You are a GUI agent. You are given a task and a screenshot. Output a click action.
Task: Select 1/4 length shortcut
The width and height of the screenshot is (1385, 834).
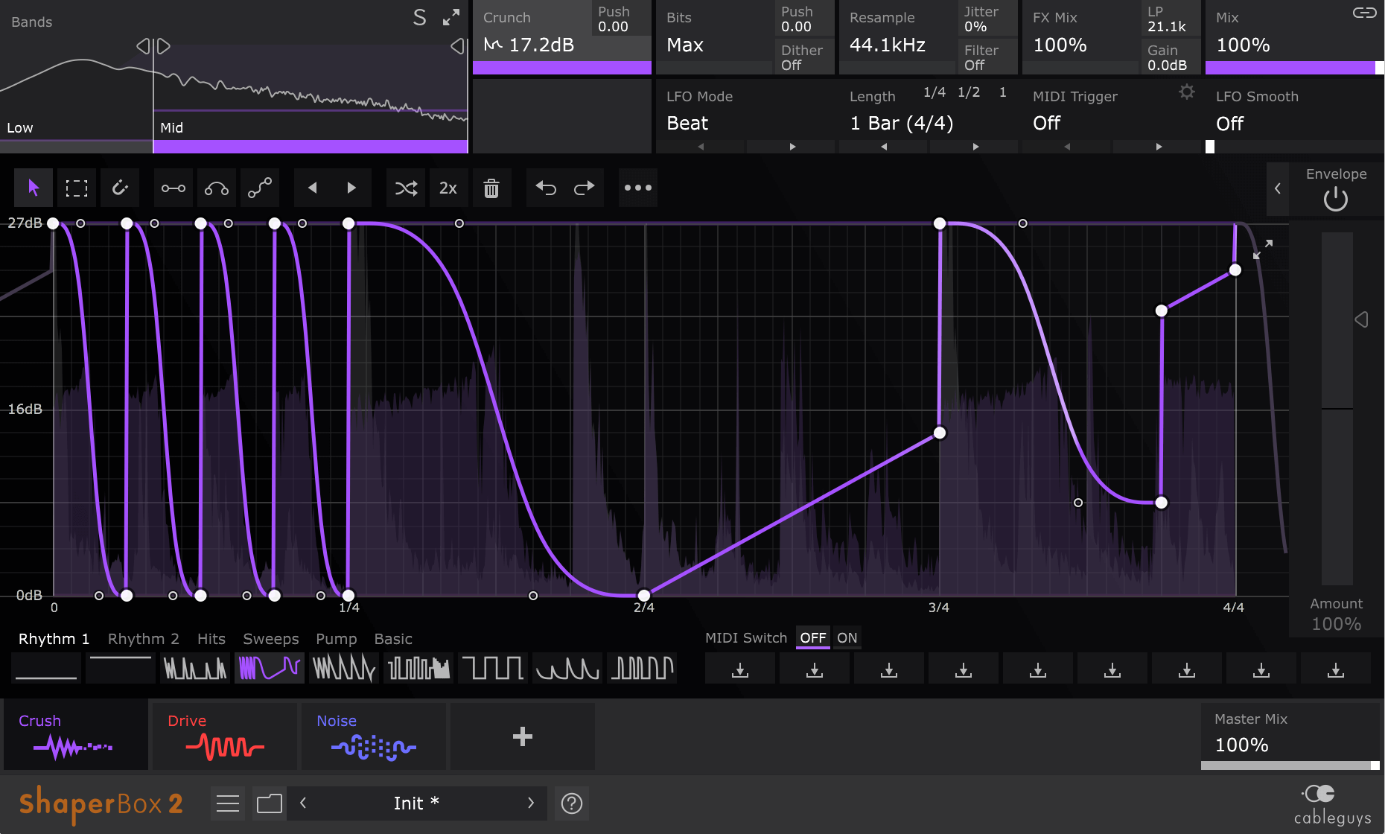[x=935, y=92]
